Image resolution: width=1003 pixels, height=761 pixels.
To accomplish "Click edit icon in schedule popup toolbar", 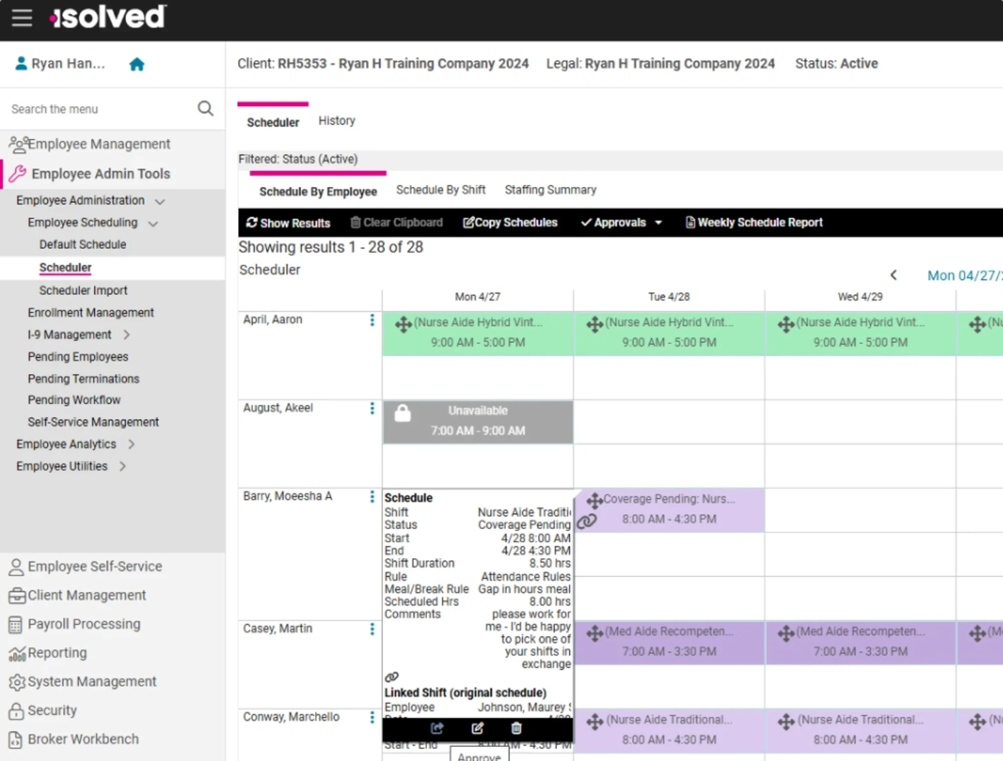I will [x=477, y=728].
